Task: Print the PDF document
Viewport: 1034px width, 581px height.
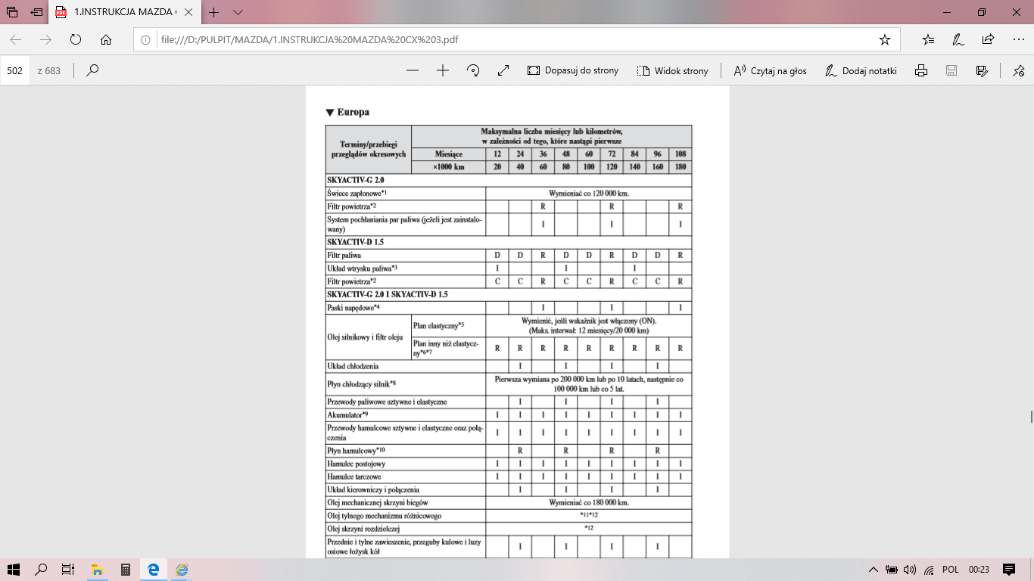Action: (921, 70)
